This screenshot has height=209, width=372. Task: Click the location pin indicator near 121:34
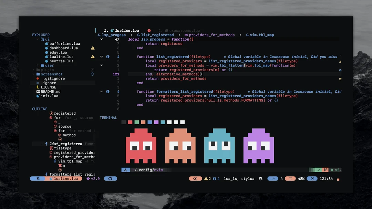(x=312, y=178)
